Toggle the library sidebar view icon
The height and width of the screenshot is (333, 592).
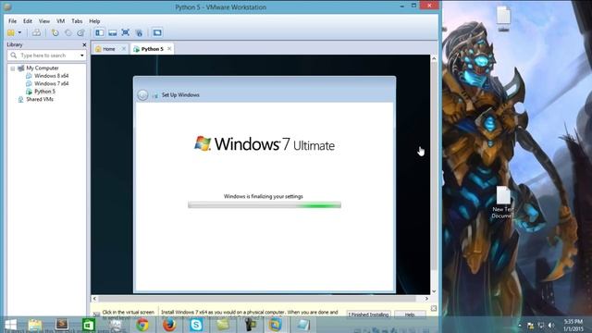[x=99, y=33]
